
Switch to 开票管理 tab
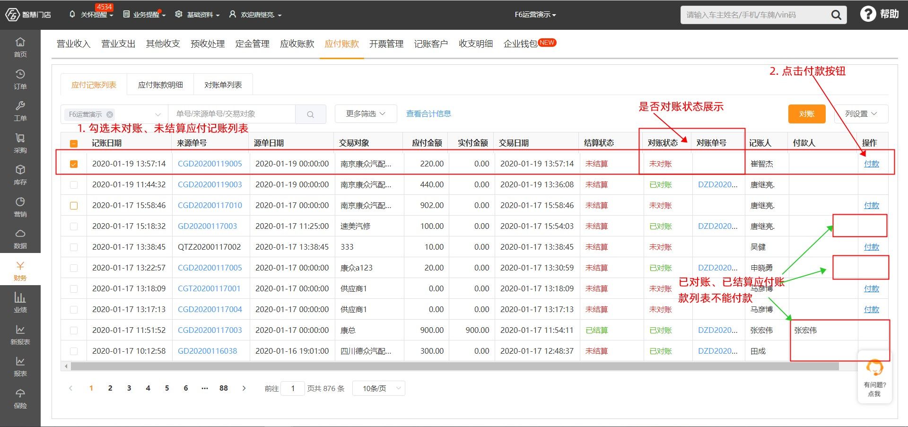pos(386,44)
